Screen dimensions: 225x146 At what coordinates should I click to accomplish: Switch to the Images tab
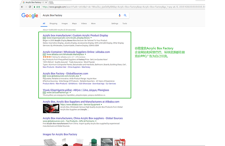point(65,24)
